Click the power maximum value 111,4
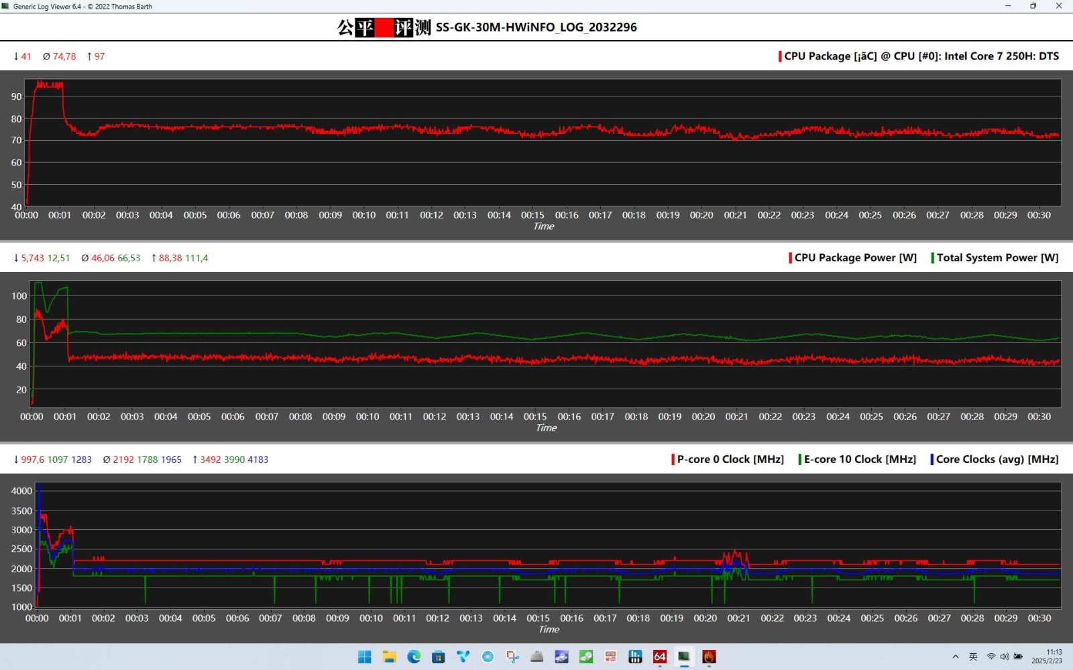The width and height of the screenshot is (1073, 670). coord(196,258)
